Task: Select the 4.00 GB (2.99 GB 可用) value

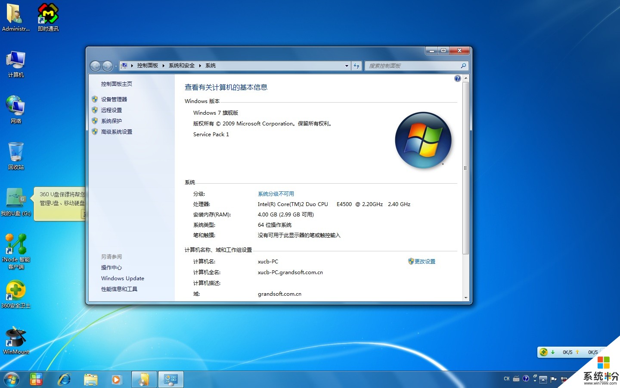Action: [286, 214]
